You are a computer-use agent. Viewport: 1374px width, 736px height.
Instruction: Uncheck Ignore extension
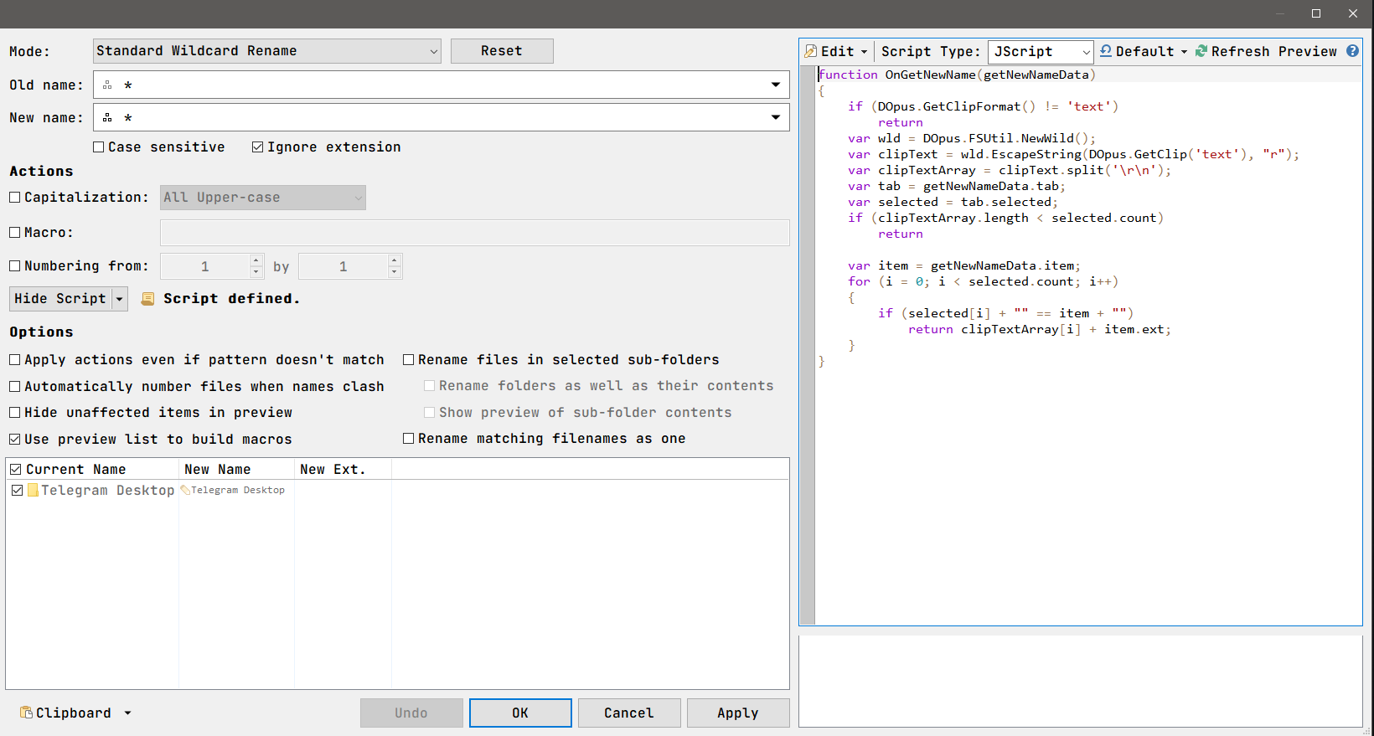point(258,147)
